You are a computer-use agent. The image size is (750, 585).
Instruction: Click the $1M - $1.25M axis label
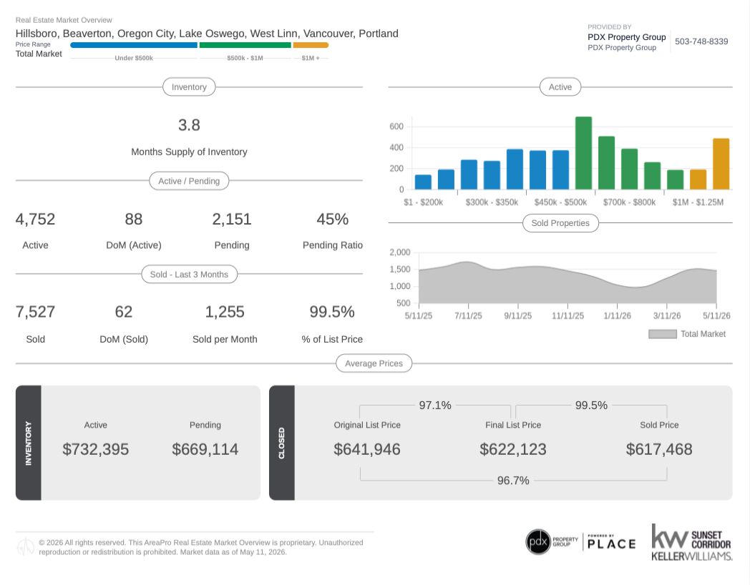(x=698, y=202)
